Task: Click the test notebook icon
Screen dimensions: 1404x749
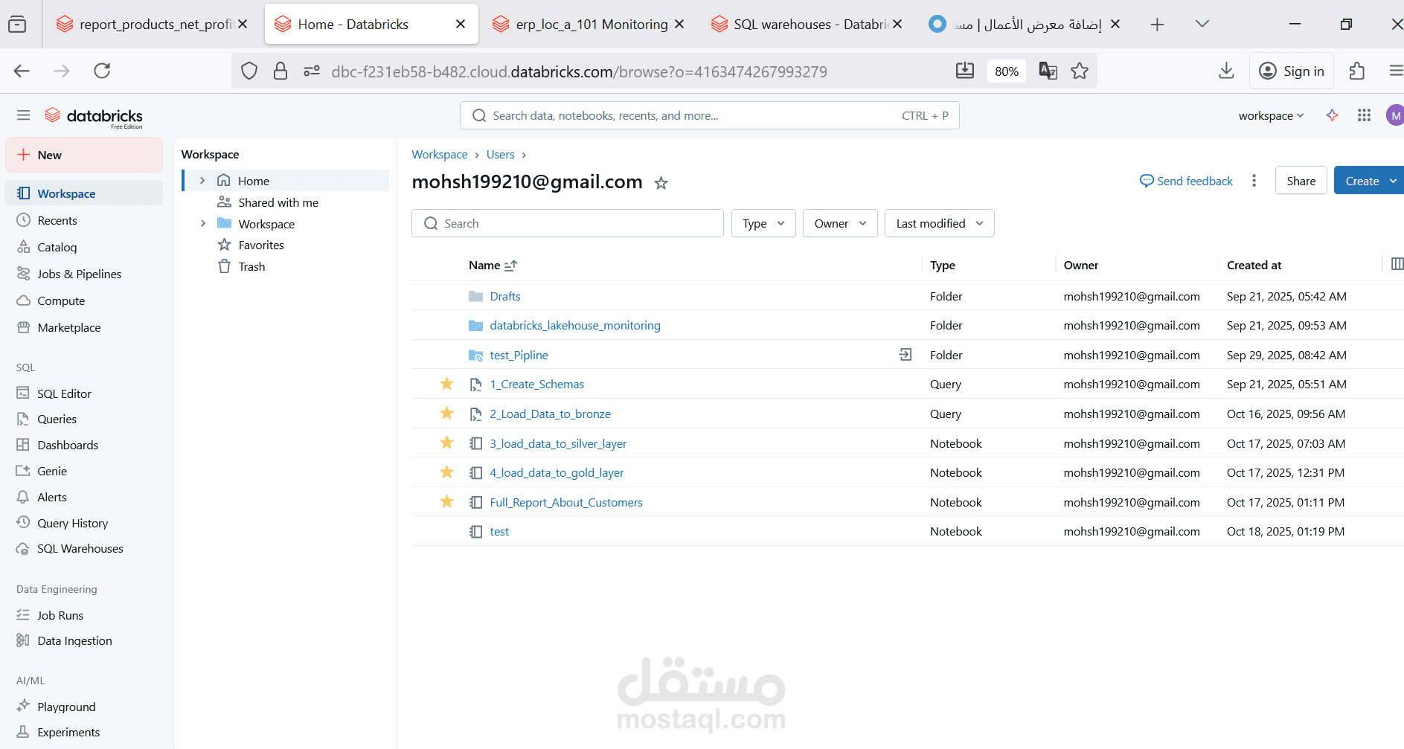Action: tap(476, 531)
